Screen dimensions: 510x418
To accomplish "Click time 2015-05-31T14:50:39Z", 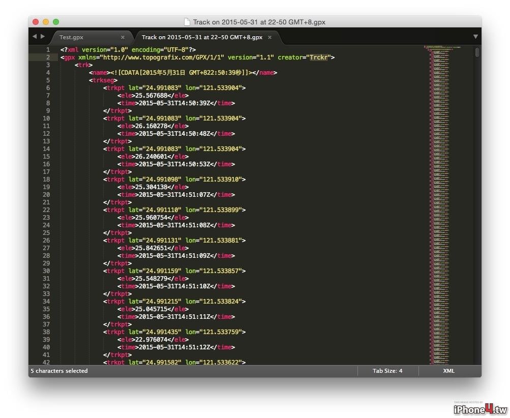I will (x=174, y=103).
